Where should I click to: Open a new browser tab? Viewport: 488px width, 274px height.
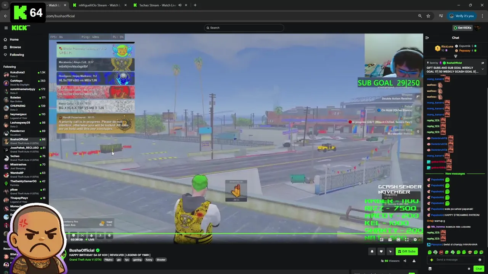(195, 5)
